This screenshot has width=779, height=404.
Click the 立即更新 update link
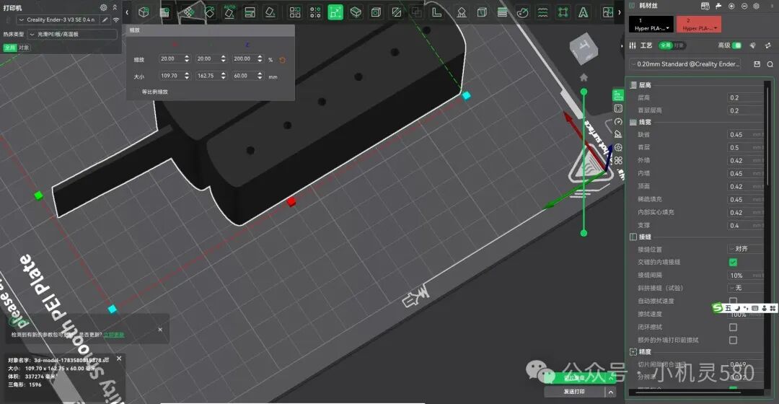(114, 335)
